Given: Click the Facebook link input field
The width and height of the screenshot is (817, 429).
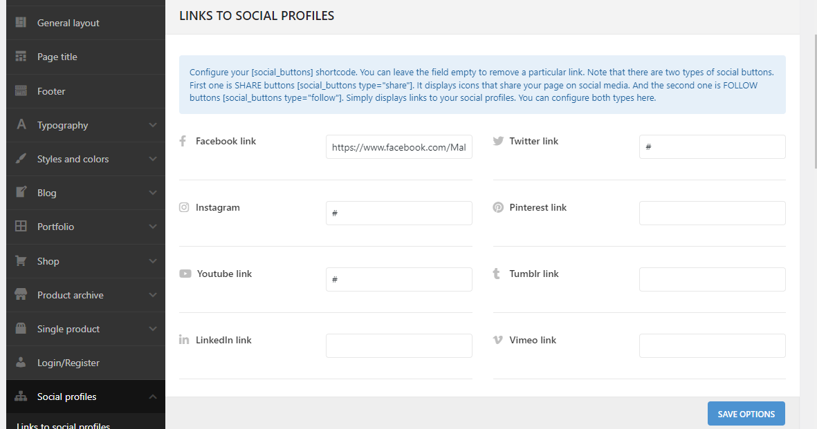Looking at the screenshot, I should [x=398, y=147].
